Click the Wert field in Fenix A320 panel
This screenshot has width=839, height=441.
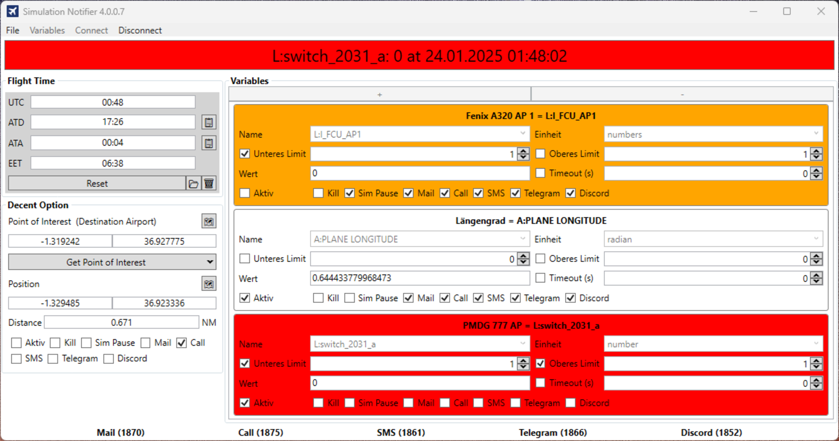pyautogui.click(x=419, y=174)
